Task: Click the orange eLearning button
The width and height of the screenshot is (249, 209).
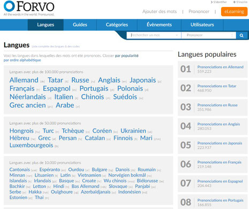Action: pyautogui.click(x=234, y=12)
